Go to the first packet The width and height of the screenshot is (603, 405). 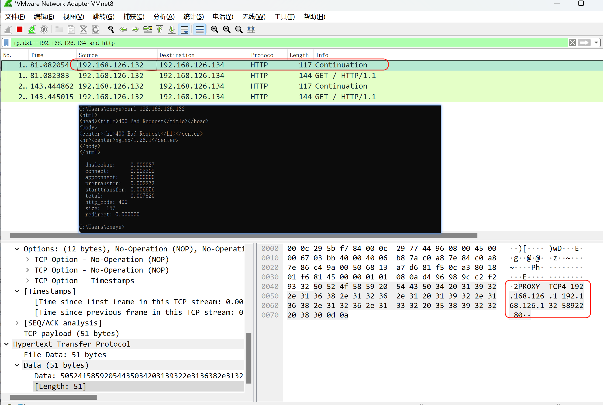[160, 29]
